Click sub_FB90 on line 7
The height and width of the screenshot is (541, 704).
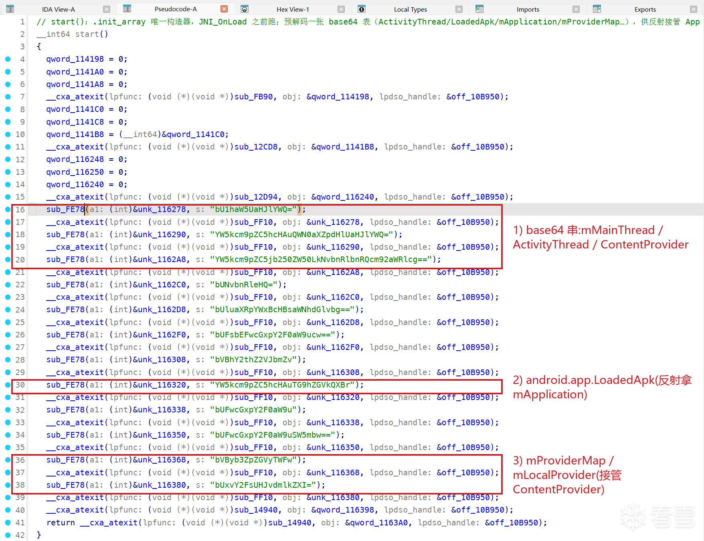(x=254, y=97)
